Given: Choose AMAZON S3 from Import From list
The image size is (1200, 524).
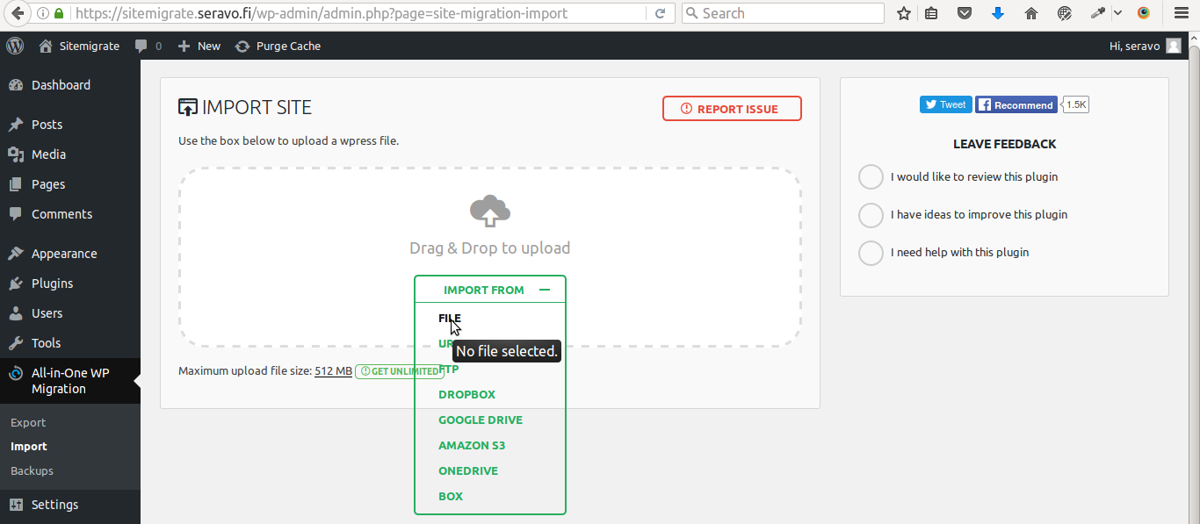Looking at the screenshot, I should (x=472, y=445).
